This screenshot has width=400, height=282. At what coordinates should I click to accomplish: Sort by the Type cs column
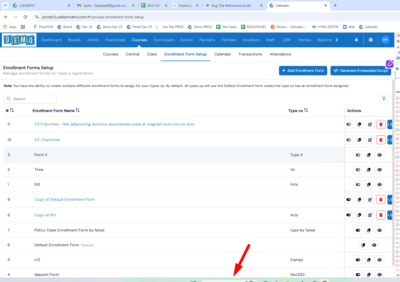click(x=306, y=110)
